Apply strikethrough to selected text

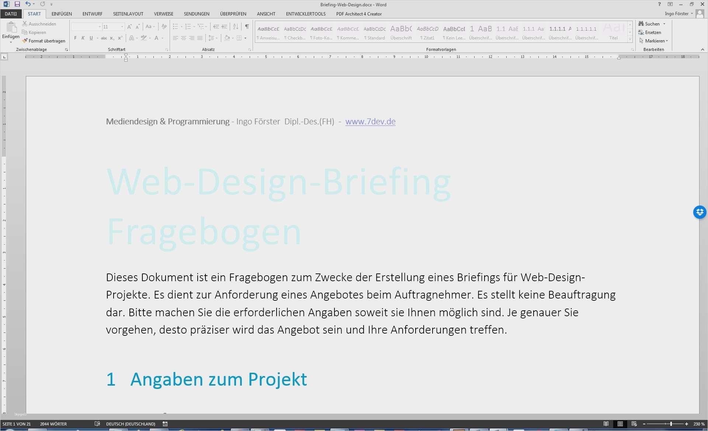click(104, 38)
